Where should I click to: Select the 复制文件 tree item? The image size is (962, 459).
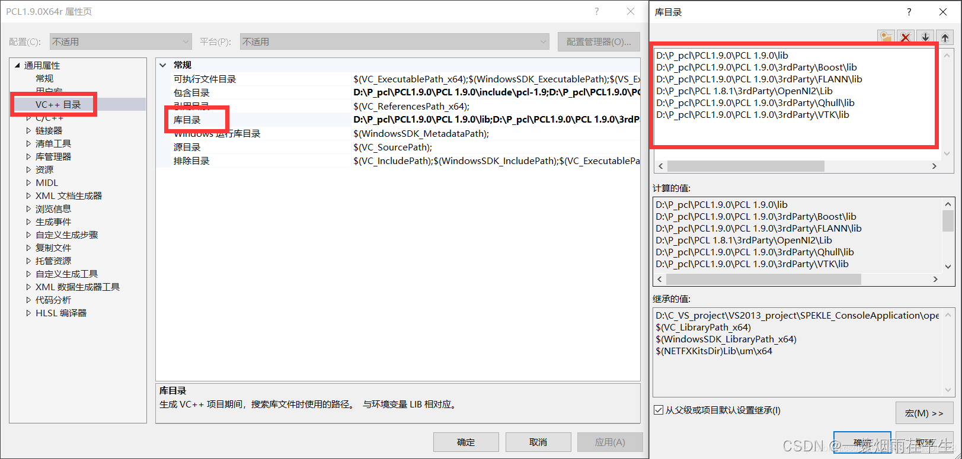pyautogui.click(x=53, y=248)
